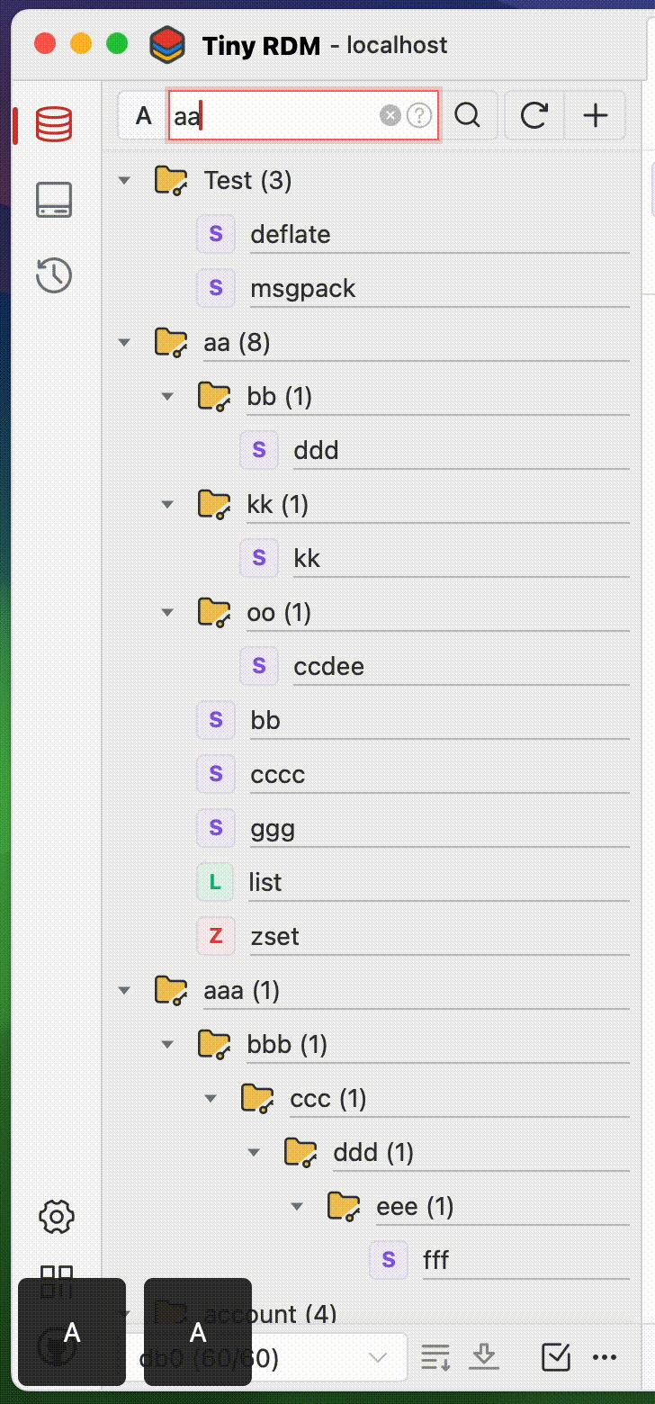The width and height of the screenshot is (655, 1404).
Task: Collapse the ccc (1) folder
Action: coord(211,1099)
